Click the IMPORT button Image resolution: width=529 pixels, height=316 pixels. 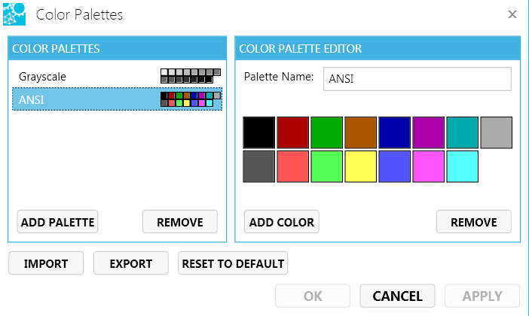[x=46, y=263]
